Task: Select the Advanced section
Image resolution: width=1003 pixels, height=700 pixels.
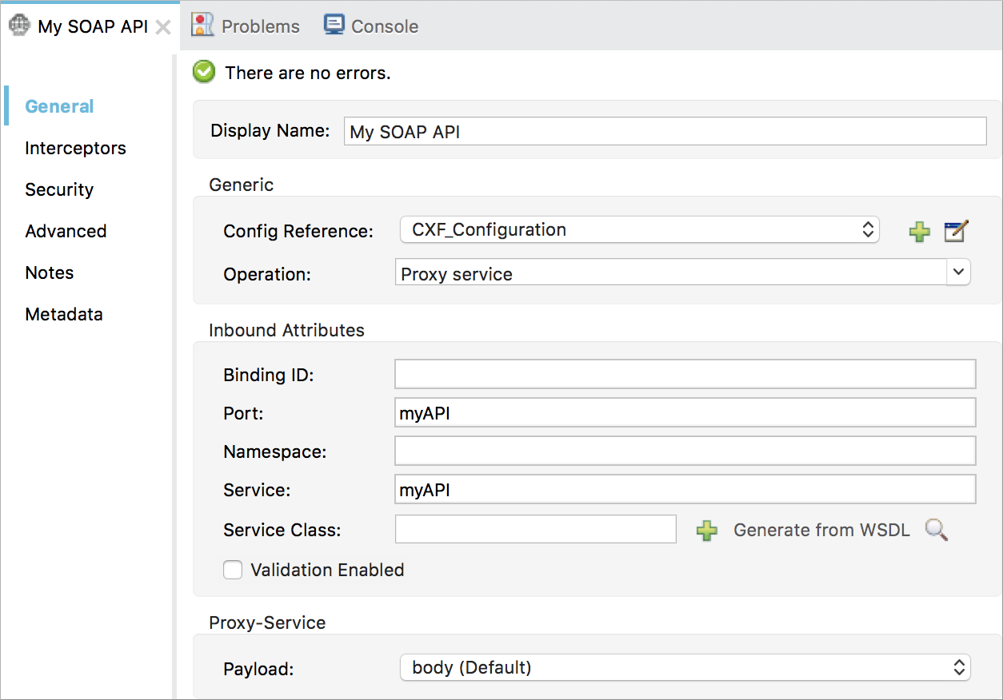Action: pos(66,231)
